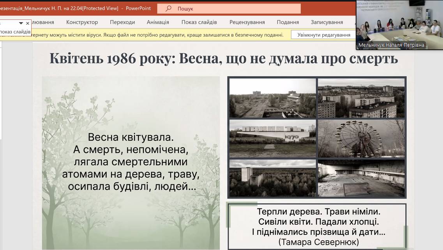Switch to the Записування tab
This screenshot has width=443, height=250.
(x=327, y=22)
